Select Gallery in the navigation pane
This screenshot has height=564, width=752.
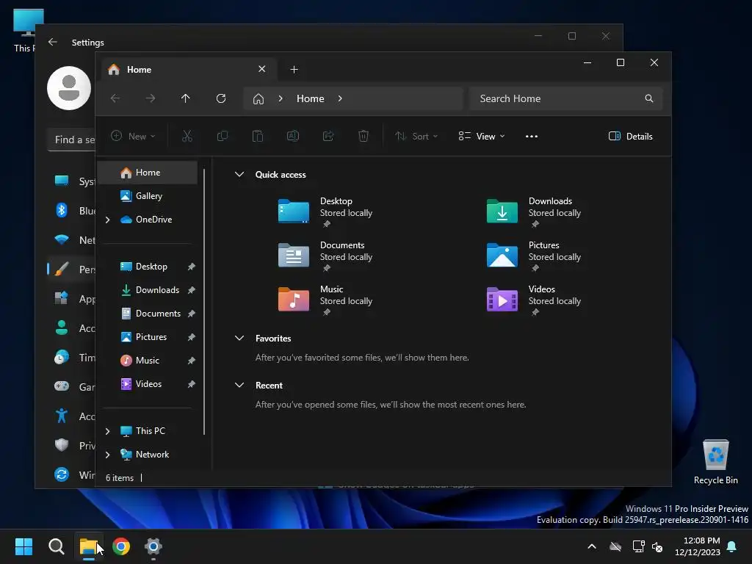tap(148, 196)
